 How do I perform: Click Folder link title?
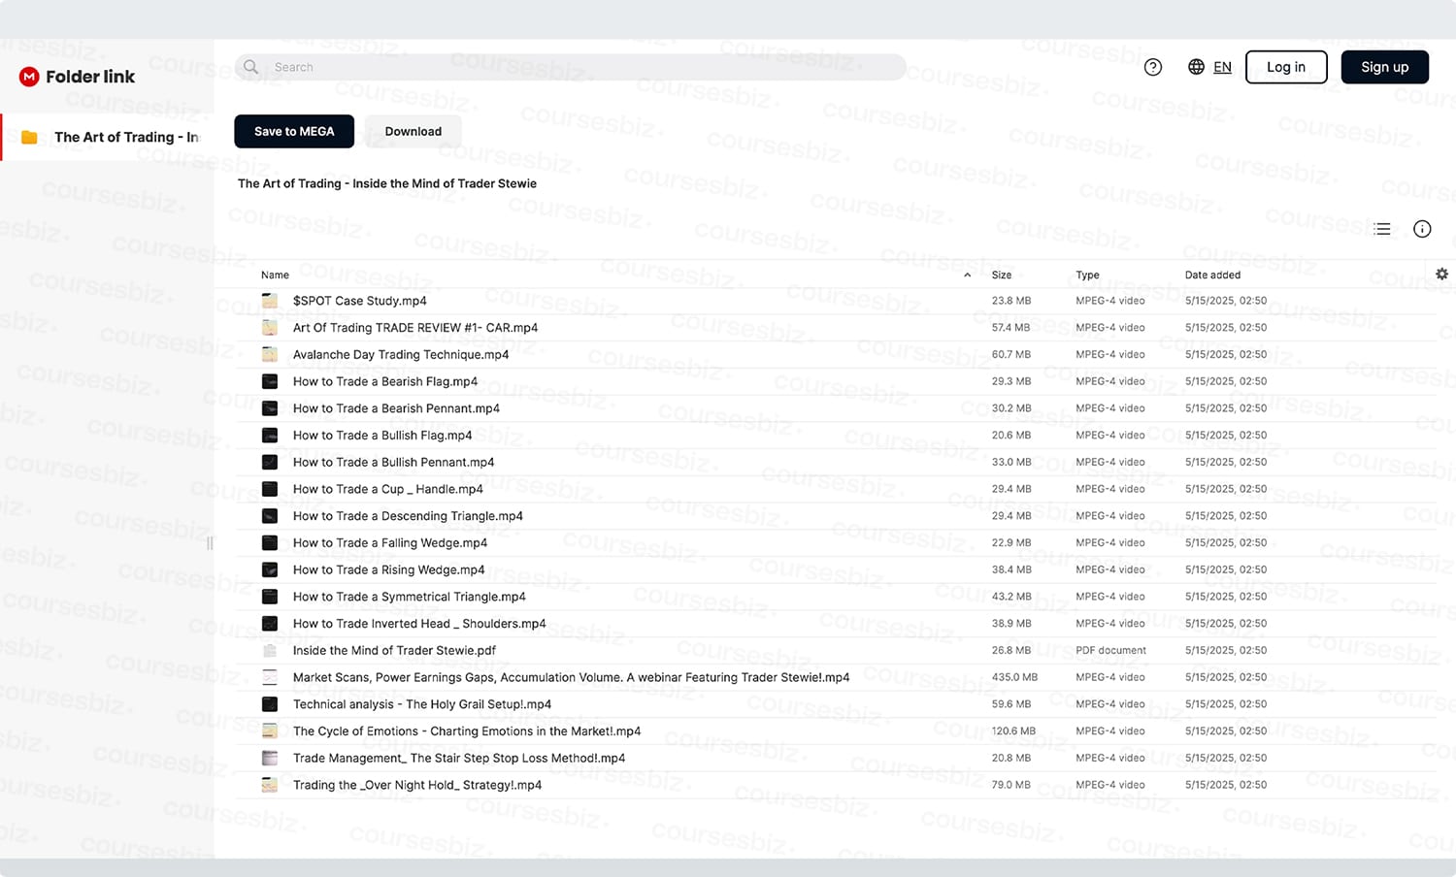point(90,77)
